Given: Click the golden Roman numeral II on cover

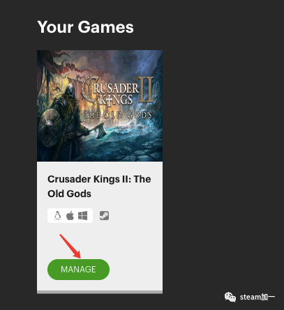Looking at the screenshot, I should [x=146, y=89].
